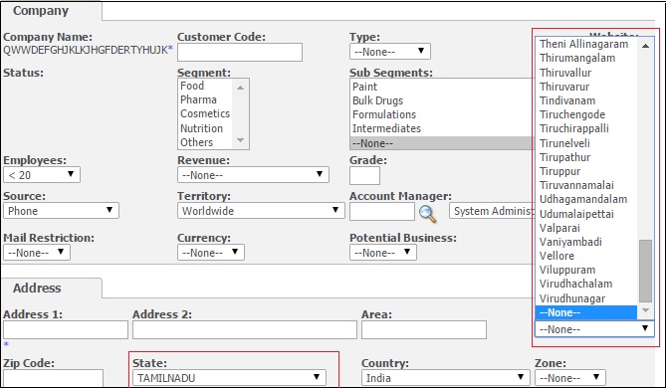Viewport: 666px width, 388px height.
Task: Choose Virudhachalam from the city list
Action: point(586,284)
